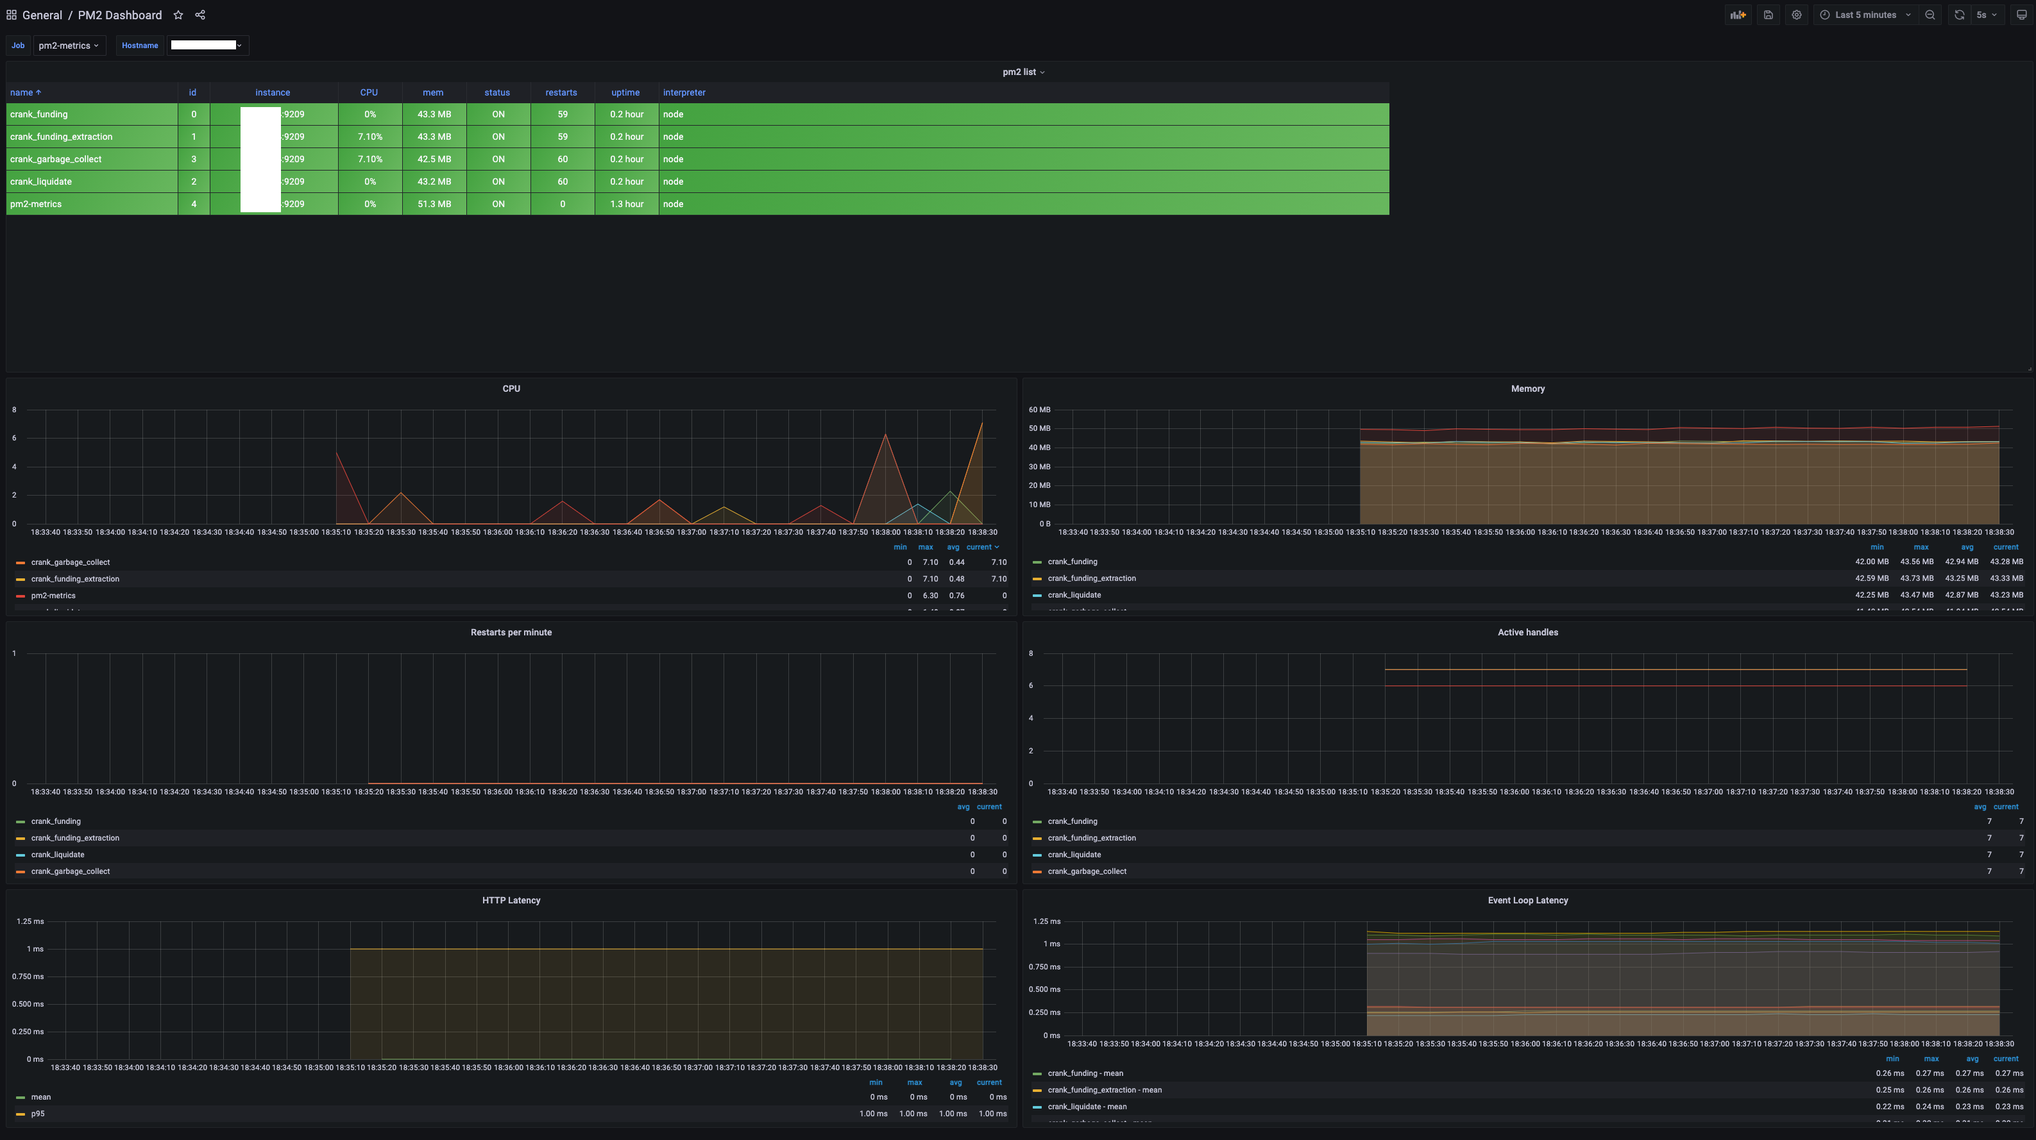The width and height of the screenshot is (2036, 1140).
Task: Click the star/favorite dashboard icon
Action: pos(178,14)
